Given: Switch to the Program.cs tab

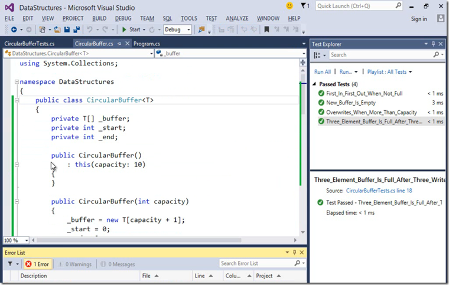Looking at the screenshot, I should [147, 44].
